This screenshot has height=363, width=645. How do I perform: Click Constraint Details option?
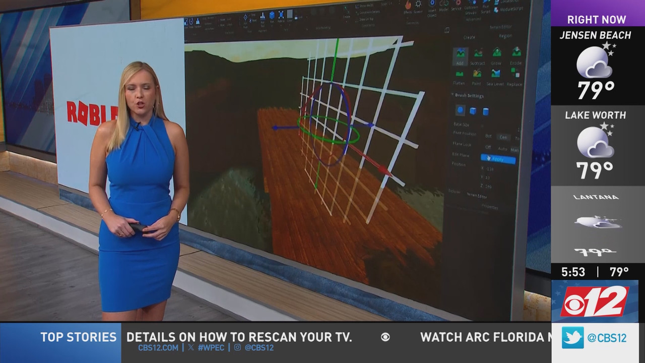[x=368, y=12]
